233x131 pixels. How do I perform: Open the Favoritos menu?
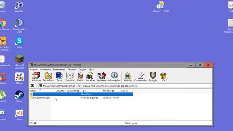[x=72, y=70]
